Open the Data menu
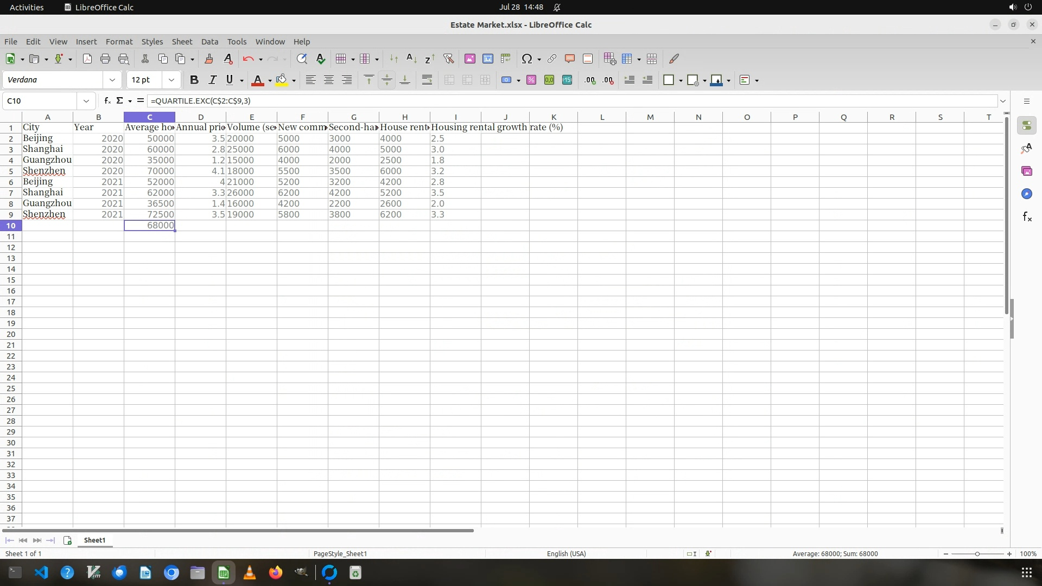The image size is (1042, 586). (x=209, y=42)
